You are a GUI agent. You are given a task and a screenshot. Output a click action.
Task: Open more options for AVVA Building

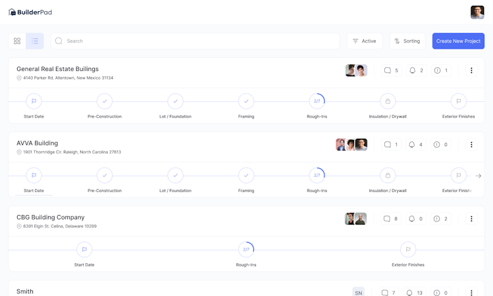click(471, 145)
